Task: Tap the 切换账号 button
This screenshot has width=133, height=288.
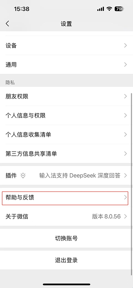Action: [66, 238]
